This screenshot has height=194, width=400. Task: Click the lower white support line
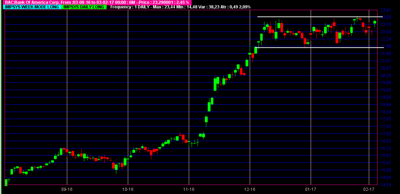click(x=319, y=47)
